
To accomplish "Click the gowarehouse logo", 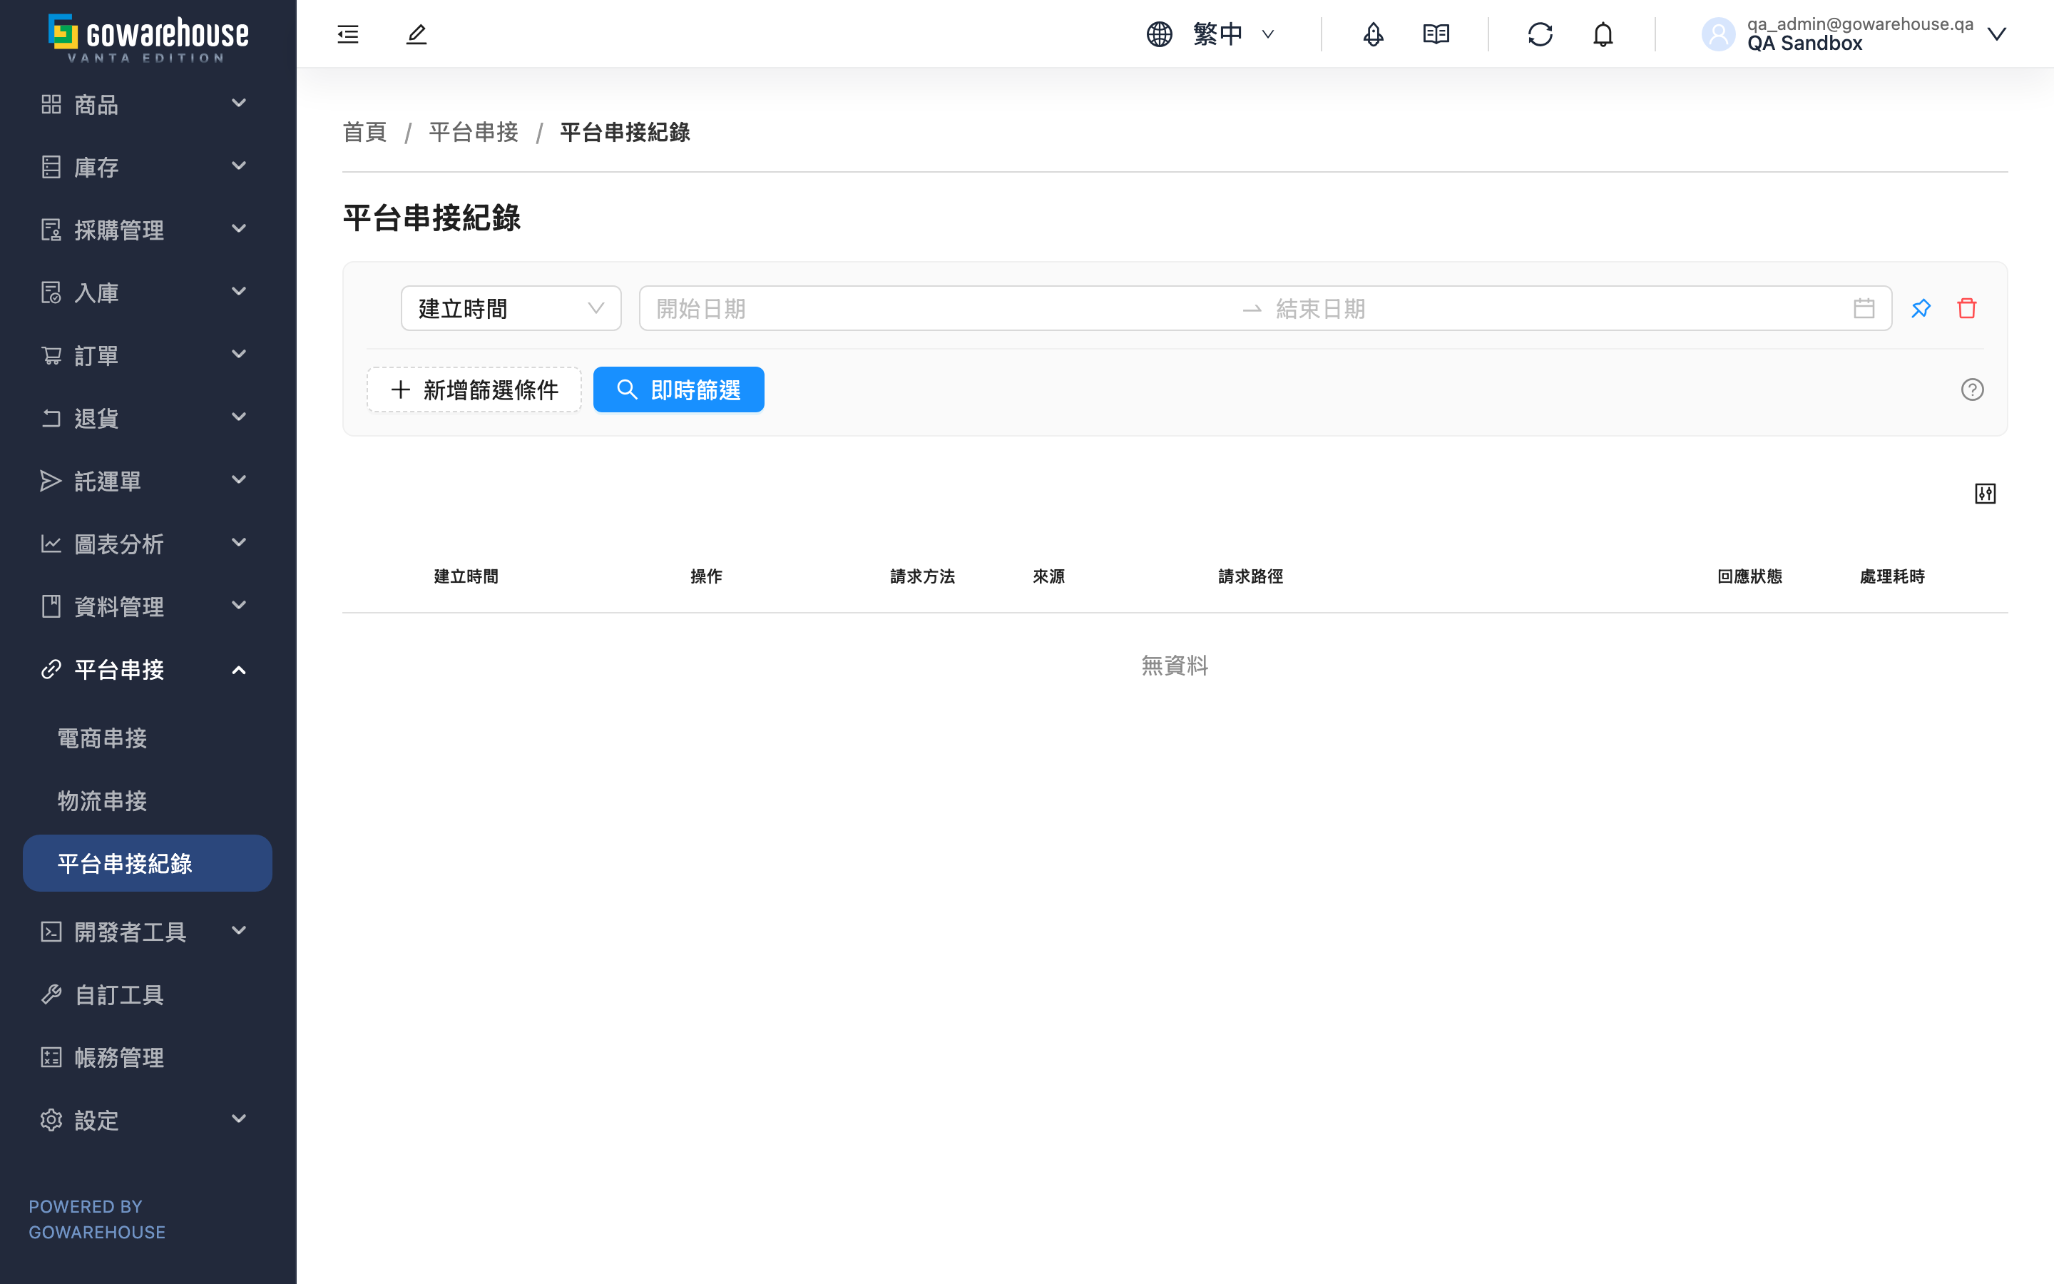I will click(148, 37).
